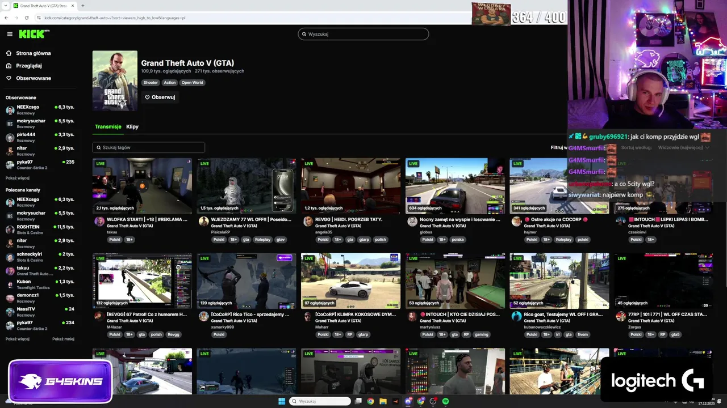Click the browser address bar URL

point(115,18)
